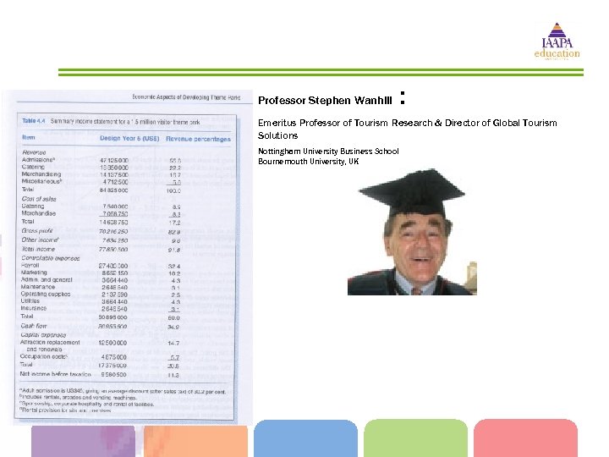
Task: Click the 'Gross profit' row label
Action: tap(37, 231)
